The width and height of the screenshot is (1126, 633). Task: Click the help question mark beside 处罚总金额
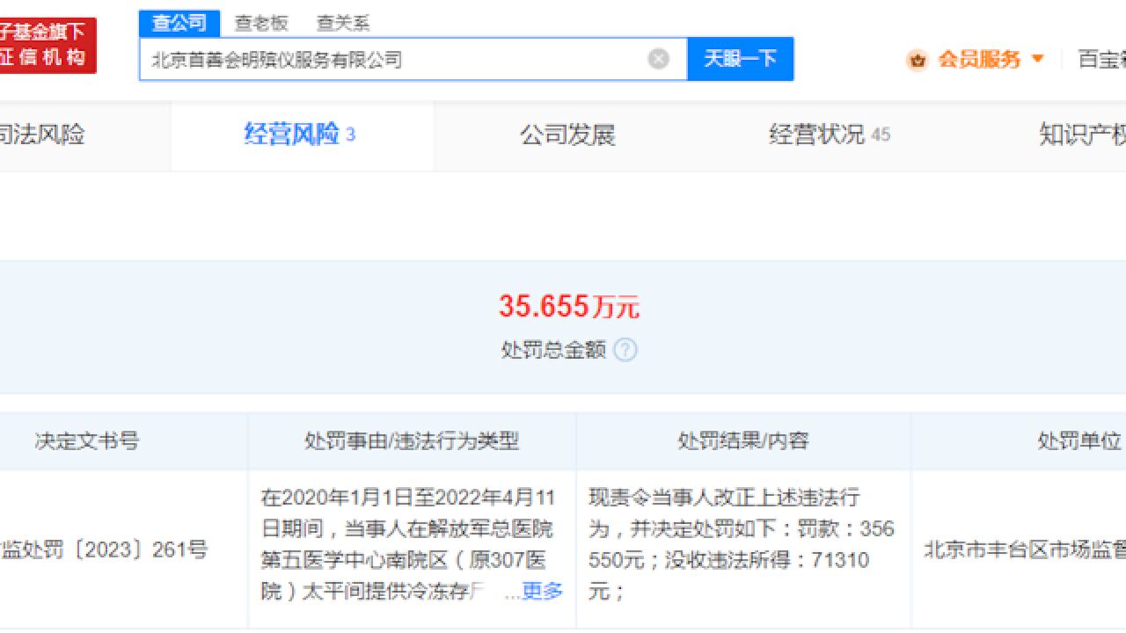(625, 350)
